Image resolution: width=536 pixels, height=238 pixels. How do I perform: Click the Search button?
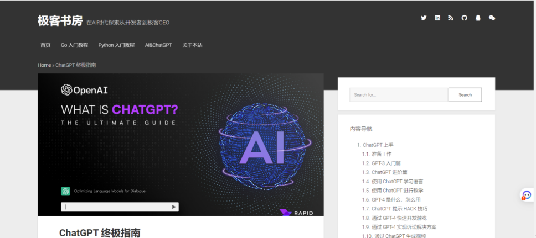(465, 95)
